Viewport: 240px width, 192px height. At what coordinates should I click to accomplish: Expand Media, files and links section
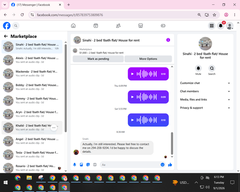coord(205,99)
